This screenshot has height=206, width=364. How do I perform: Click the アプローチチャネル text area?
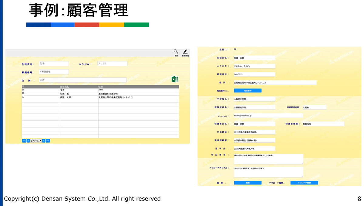click(x=268, y=171)
